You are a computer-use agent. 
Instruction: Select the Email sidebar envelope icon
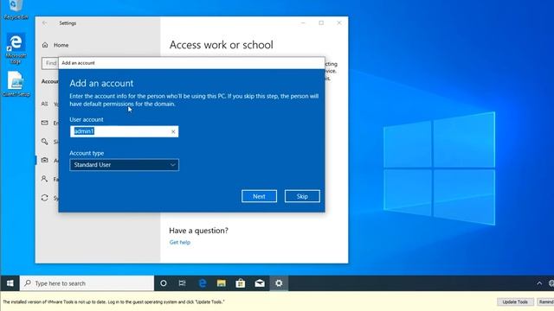click(44, 123)
